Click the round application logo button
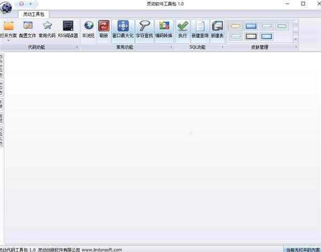Viewport: 321px width, 252px height. 6,6
